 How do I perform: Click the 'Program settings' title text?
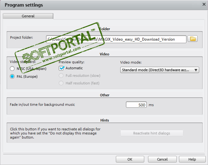click(24, 5)
